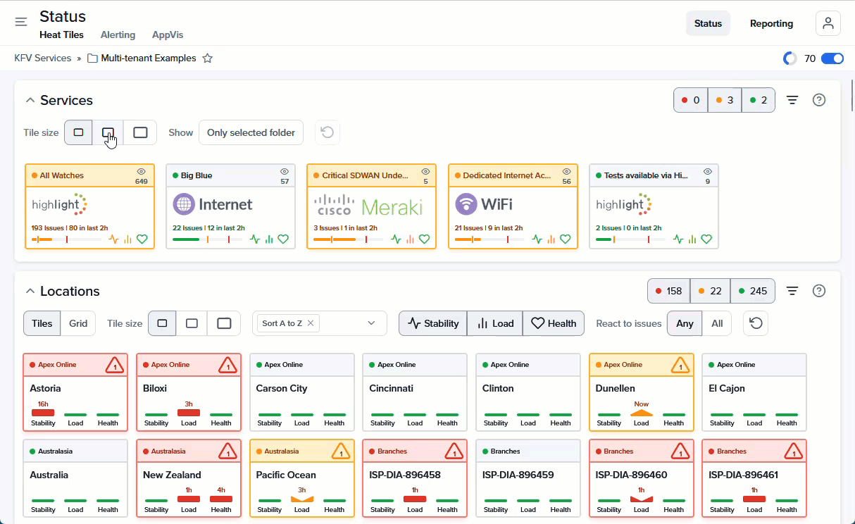Open the Big Blue Internet service tile

pos(230,206)
